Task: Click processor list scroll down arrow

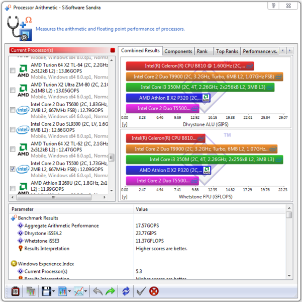Action: click(x=112, y=190)
